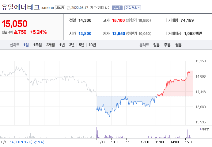
Task: Click the blue down-triangle next to 350
Action: click(22, 142)
